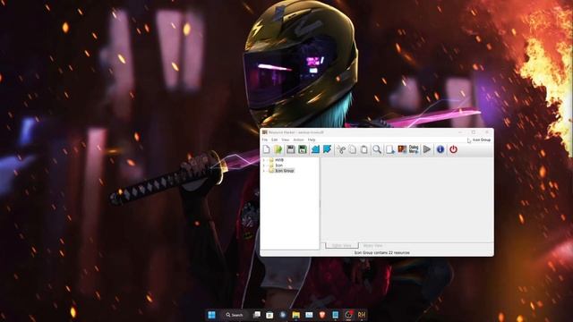Click the RH Resource Hacker taskbar icon

point(362,315)
